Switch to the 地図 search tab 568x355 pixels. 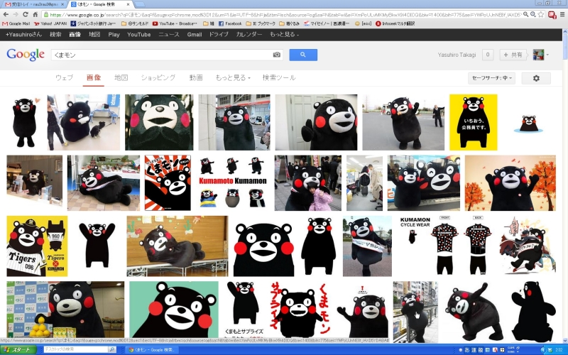coord(121,77)
